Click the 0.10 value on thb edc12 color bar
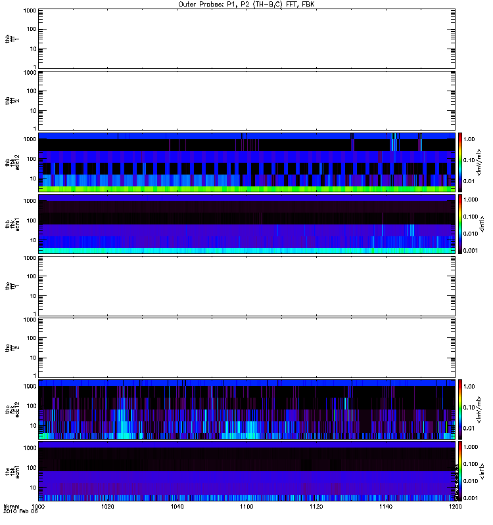This screenshot has width=493, height=525. coord(469,160)
